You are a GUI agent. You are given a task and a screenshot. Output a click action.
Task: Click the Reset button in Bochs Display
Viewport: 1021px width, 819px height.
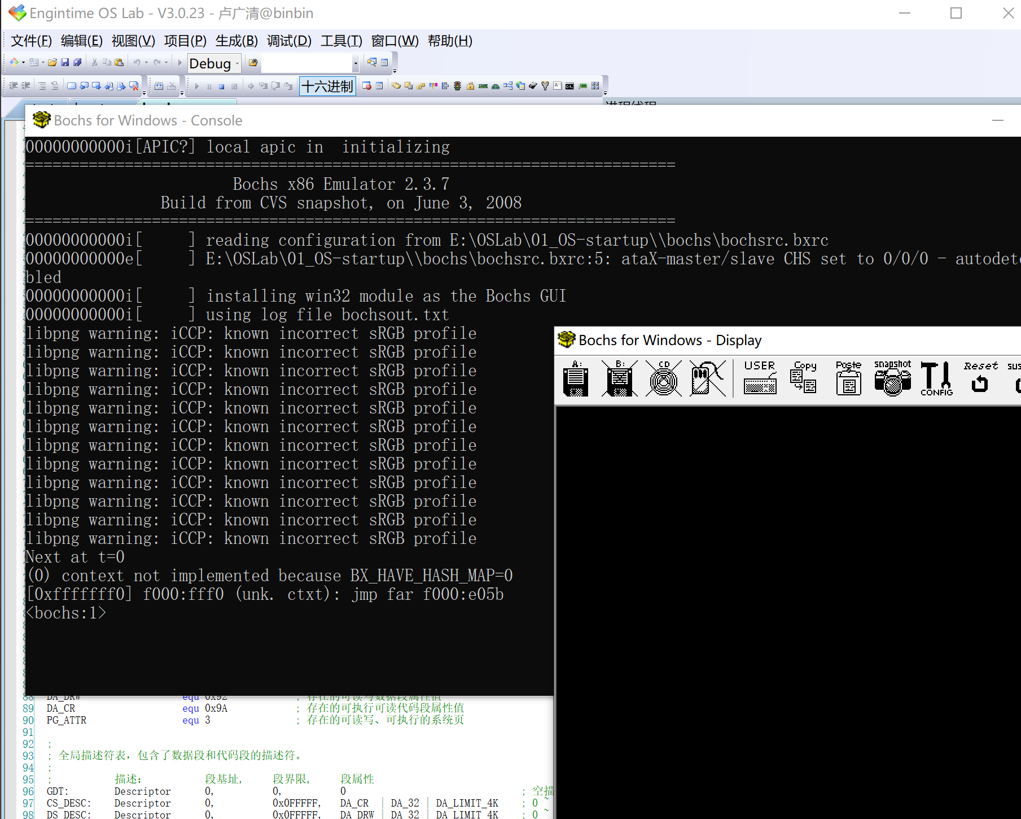pyautogui.click(x=980, y=377)
